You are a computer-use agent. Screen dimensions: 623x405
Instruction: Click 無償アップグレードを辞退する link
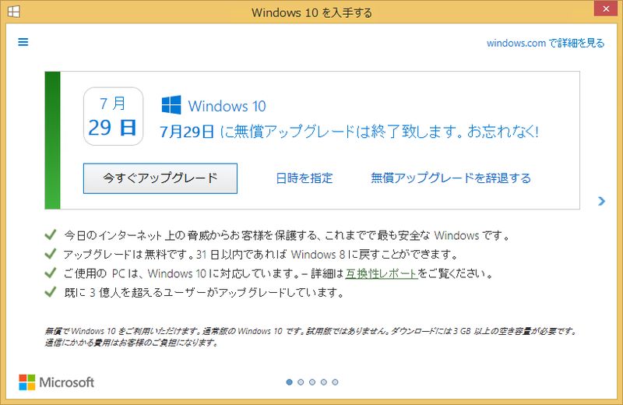pos(451,178)
